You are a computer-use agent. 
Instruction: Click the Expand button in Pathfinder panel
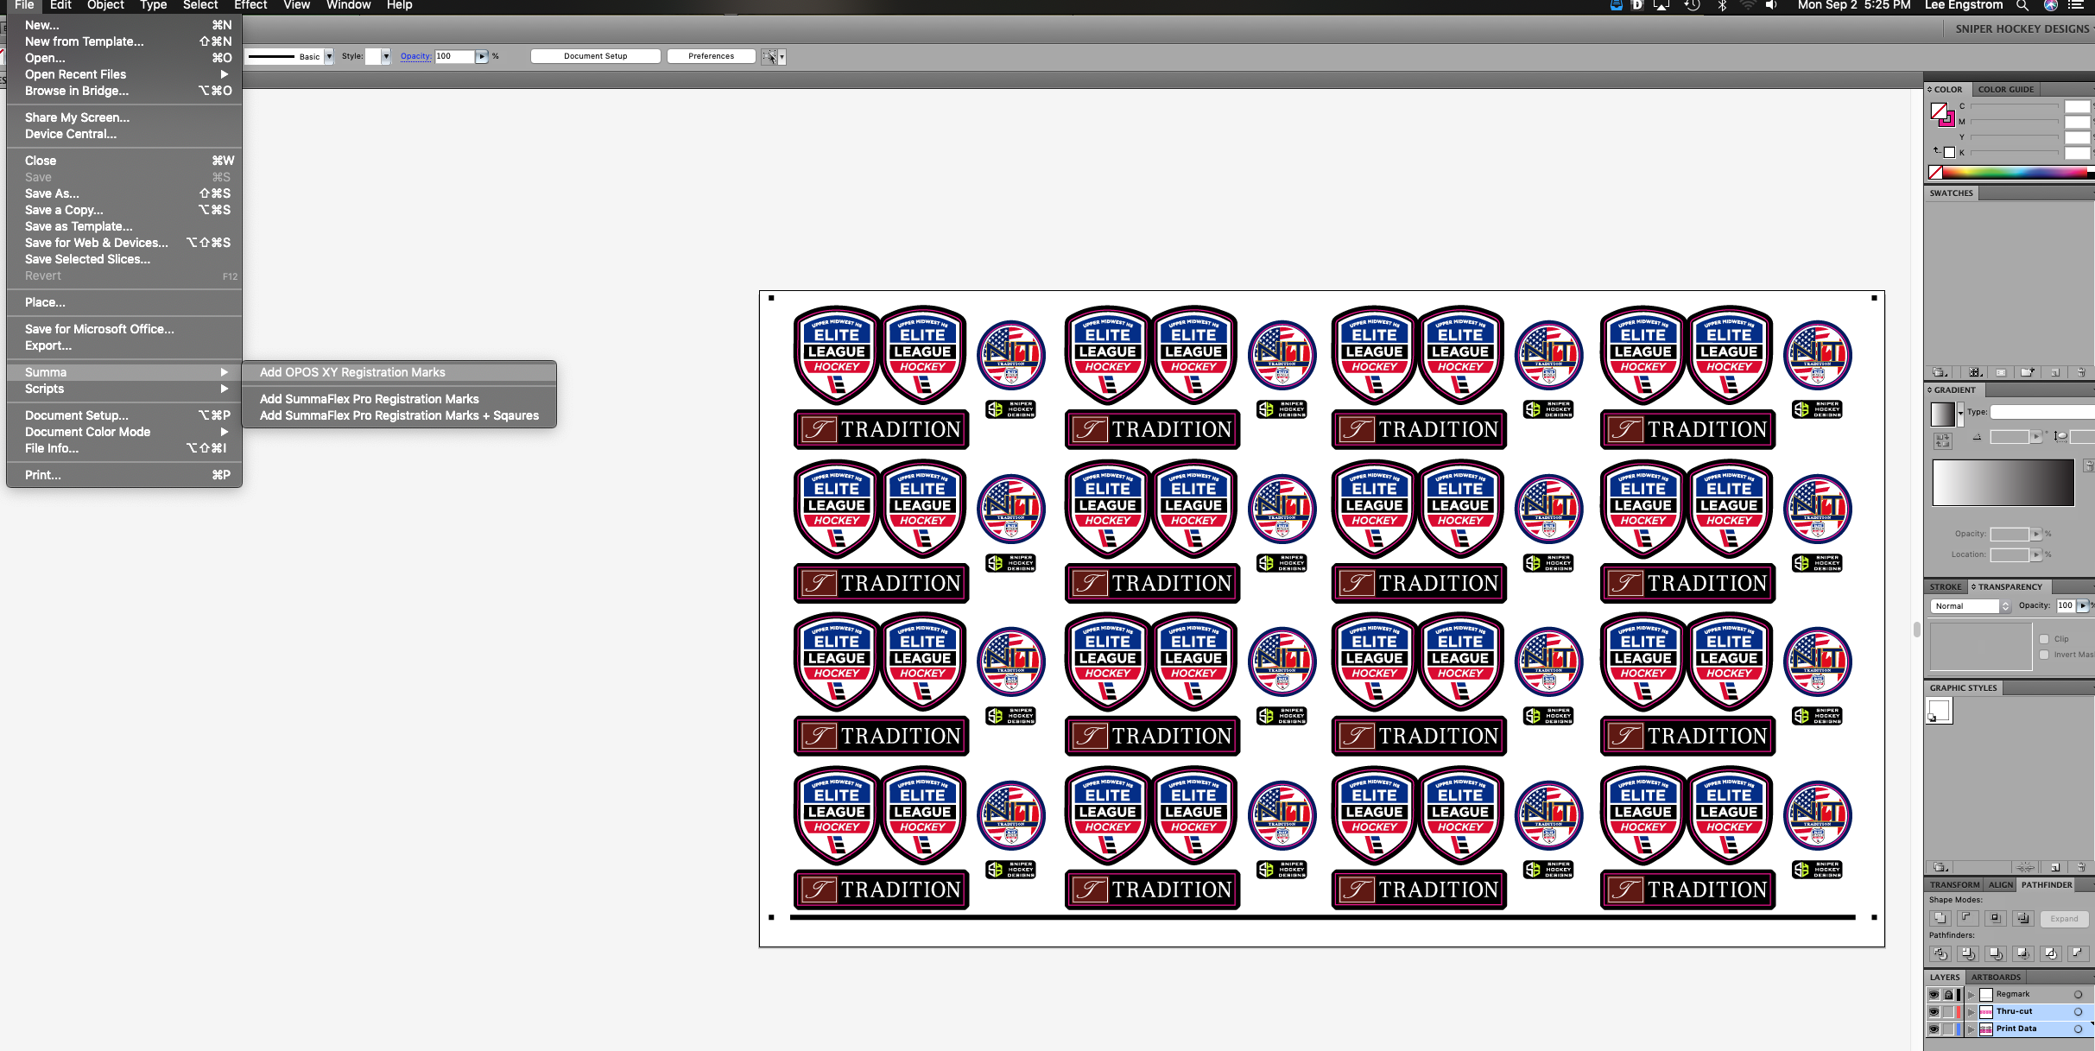2065,919
